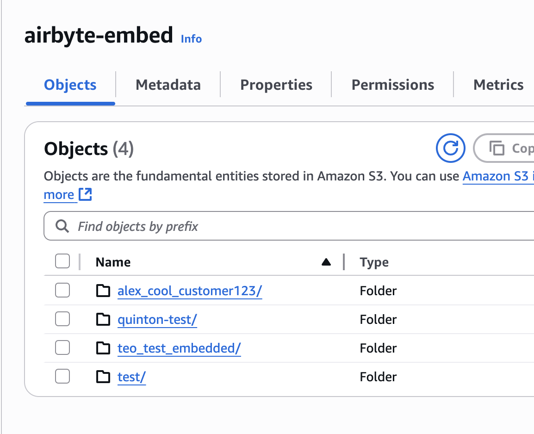Sort by Name using the ascending arrow

(x=326, y=262)
